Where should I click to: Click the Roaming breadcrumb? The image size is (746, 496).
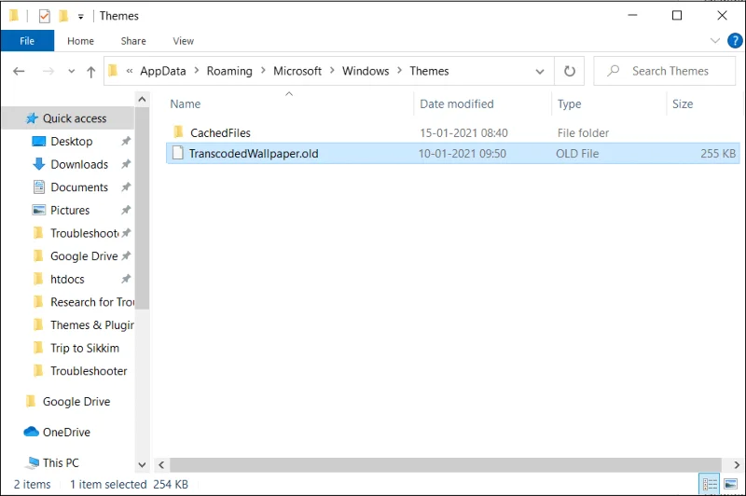229,71
